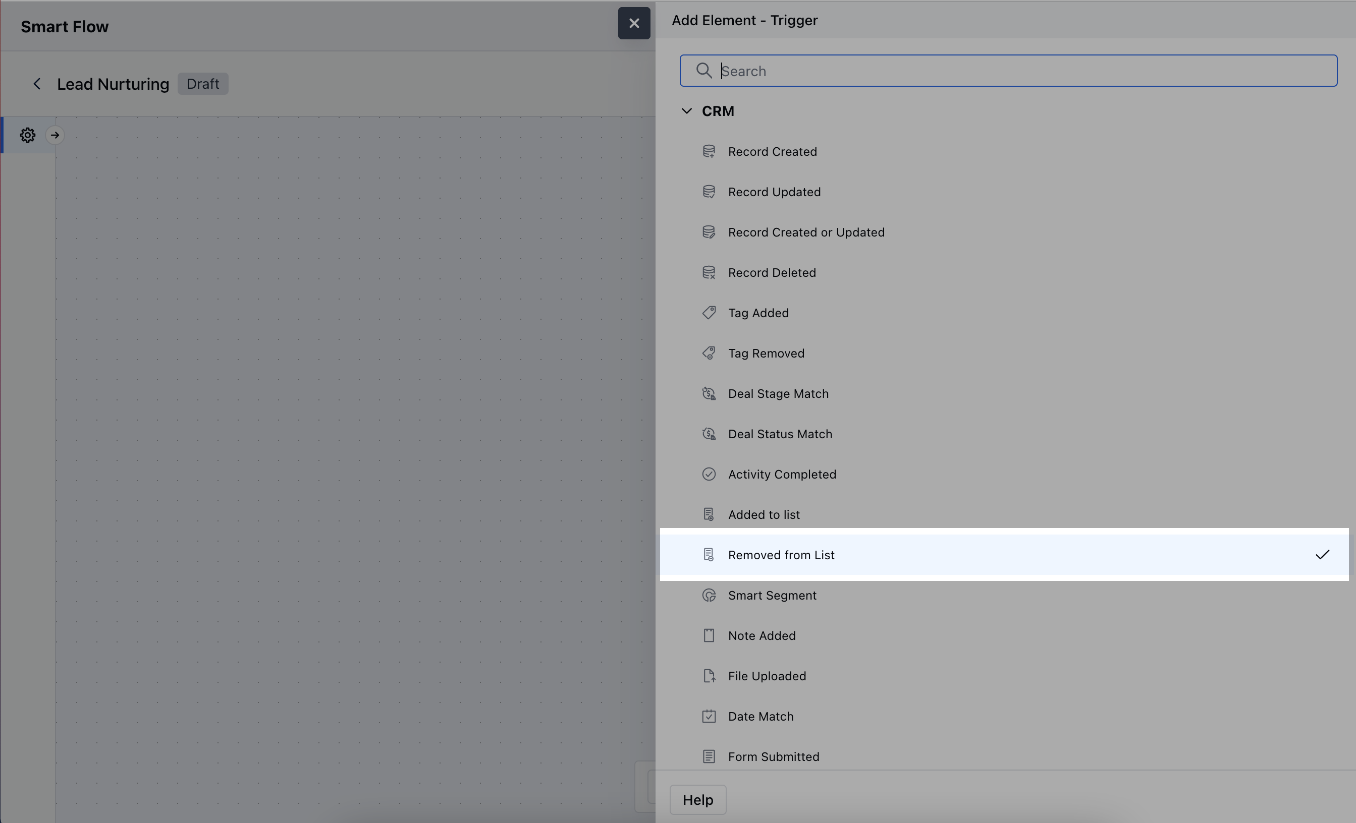Expand sidebar with the arrow button
The height and width of the screenshot is (823, 1356).
click(55, 135)
